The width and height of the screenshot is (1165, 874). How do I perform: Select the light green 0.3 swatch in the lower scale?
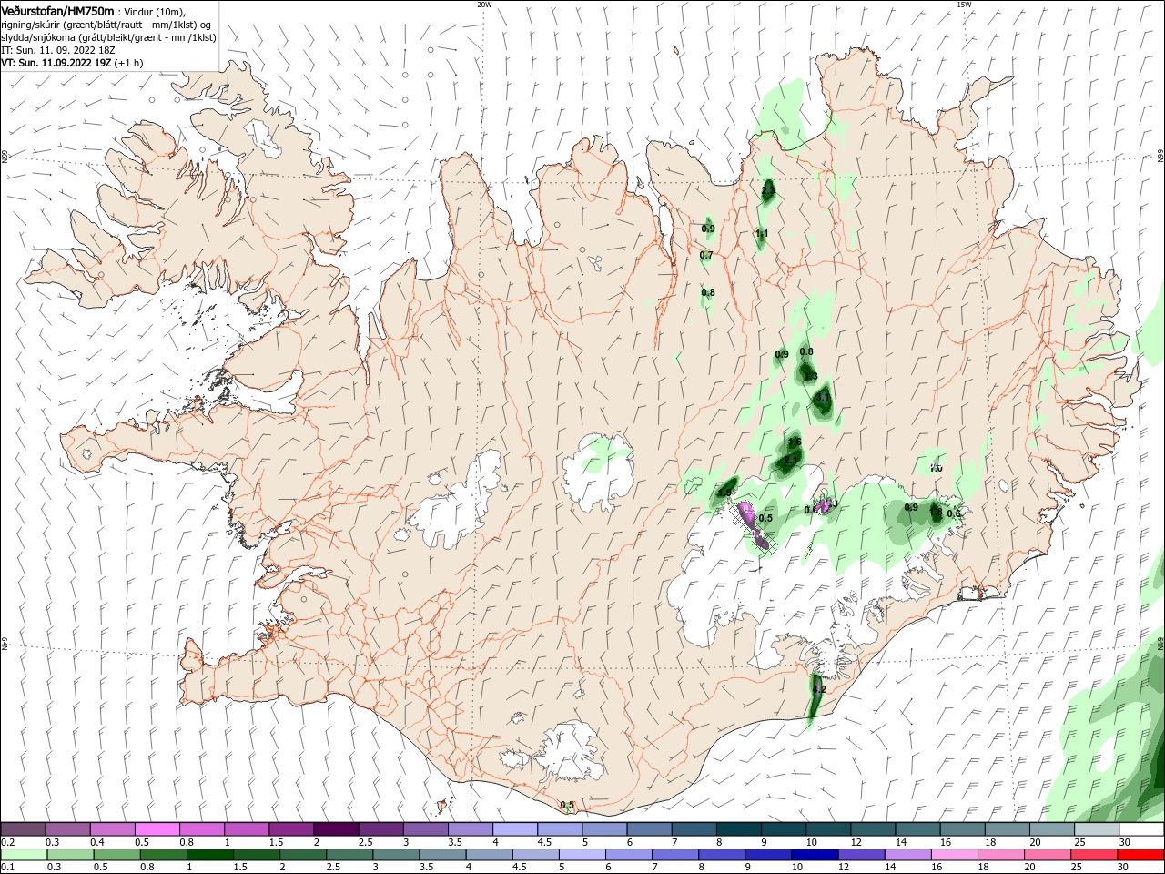70,855
